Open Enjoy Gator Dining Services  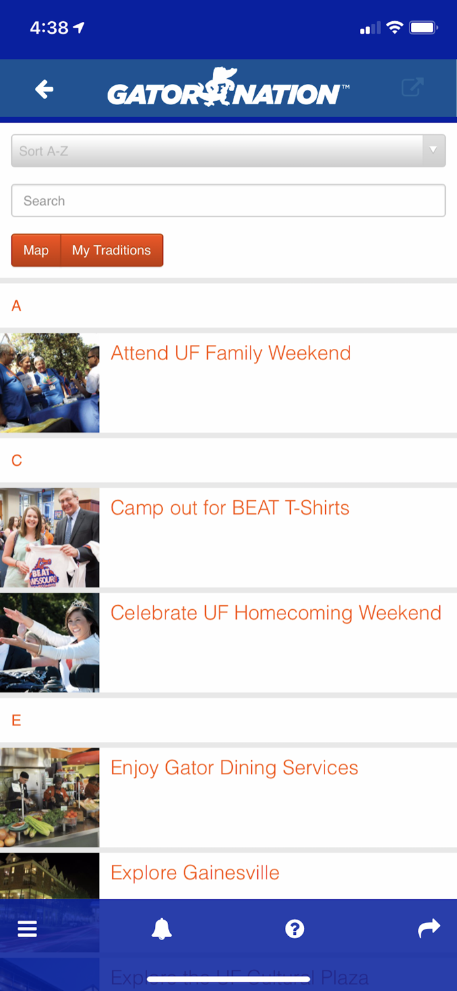(234, 767)
